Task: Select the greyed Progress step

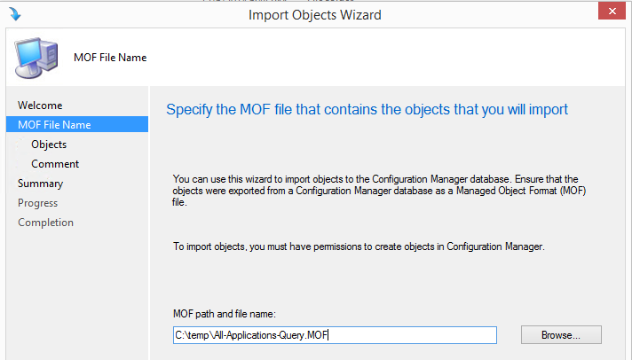Action: [38, 203]
